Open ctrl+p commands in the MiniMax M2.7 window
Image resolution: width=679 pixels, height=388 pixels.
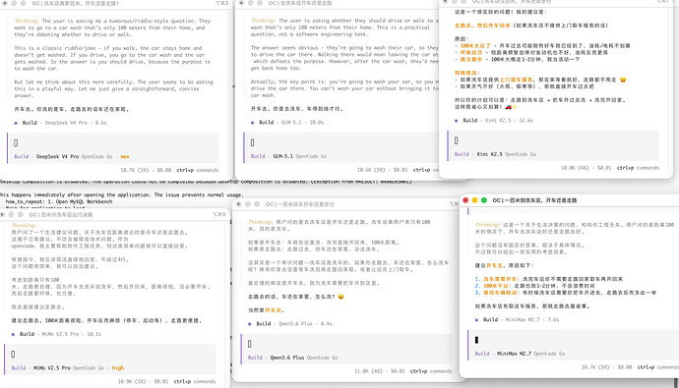[x=657, y=366]
